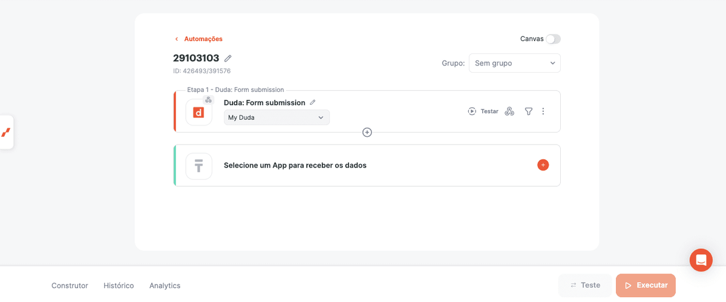Open the side panel logo tab
The width and height of the screenshot is (726, 302).
pos(6,132)
